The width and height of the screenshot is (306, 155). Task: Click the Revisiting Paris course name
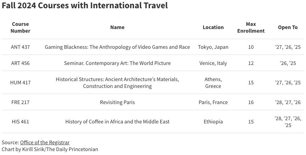pyautogui.click(x=117, y=102)
